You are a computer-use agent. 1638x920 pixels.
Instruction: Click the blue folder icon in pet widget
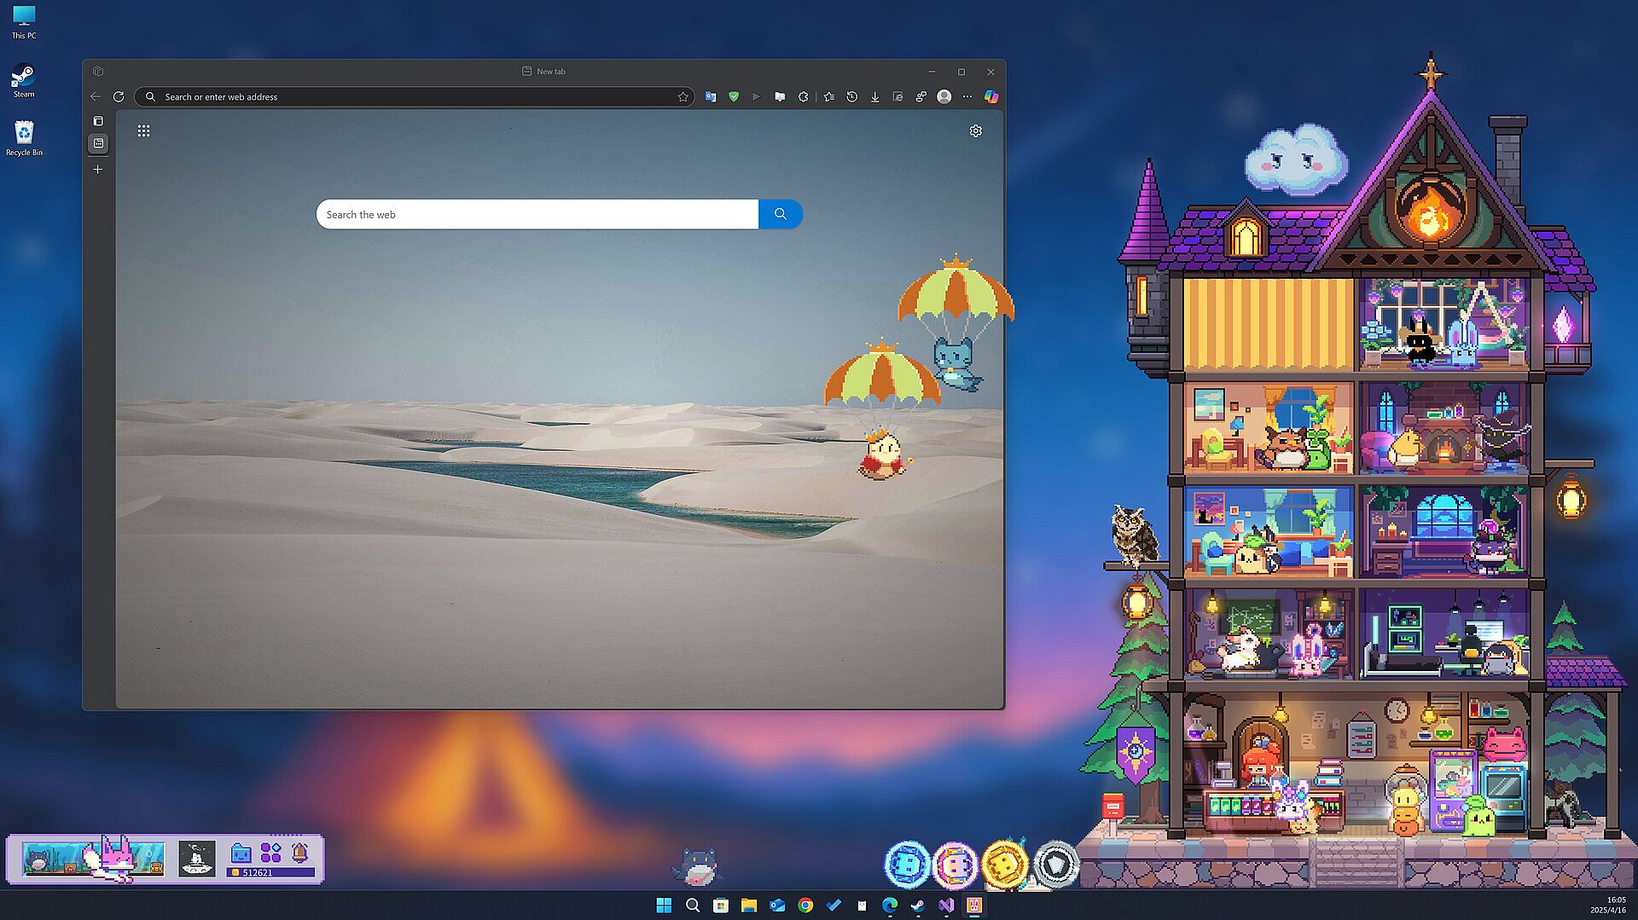pos(241,853)
